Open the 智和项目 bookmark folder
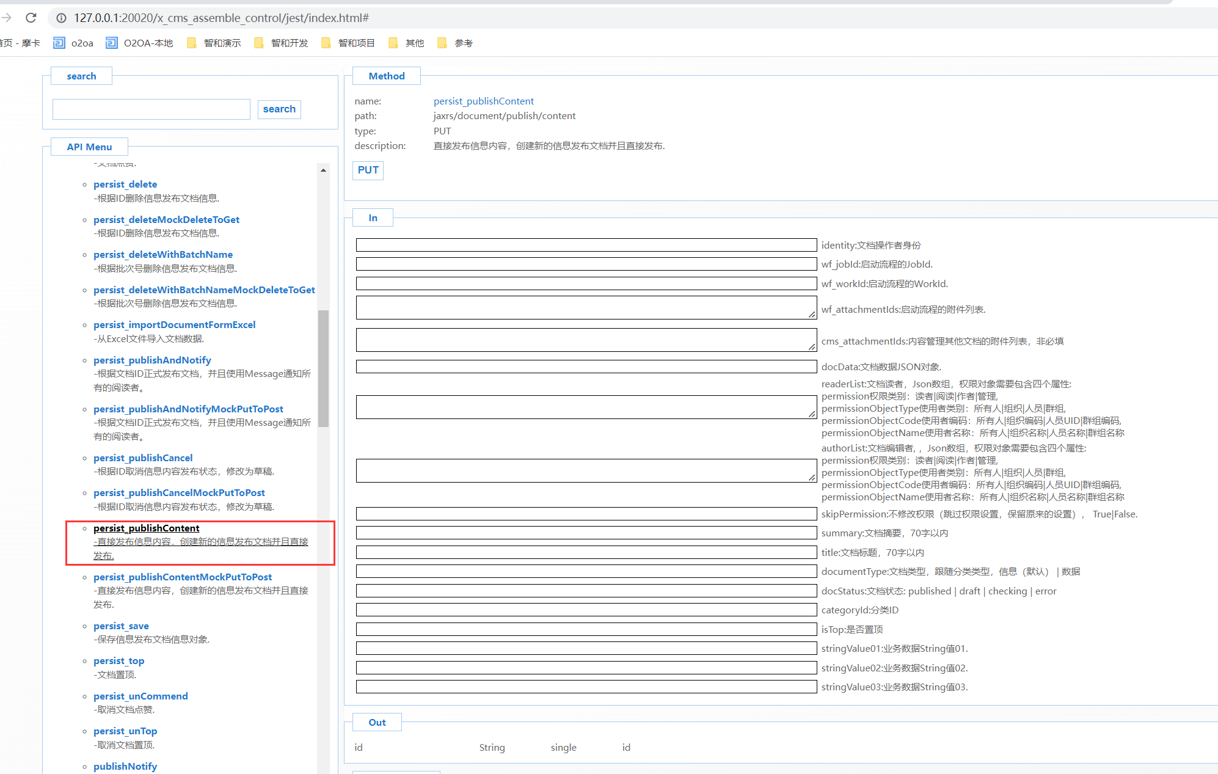The height and width of the screenshot is (774, 1218). click(x=348, y=43)
